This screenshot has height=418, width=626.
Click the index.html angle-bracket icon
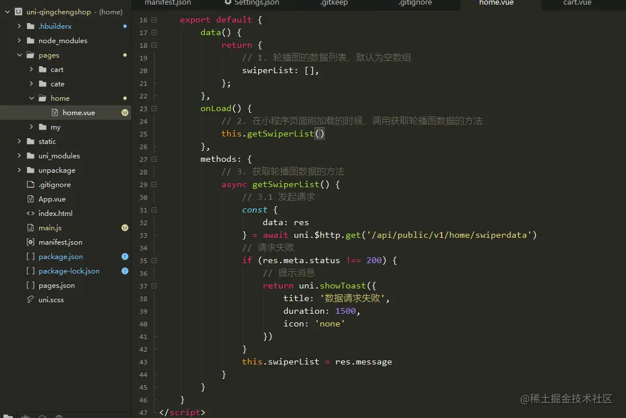(31, 213)
